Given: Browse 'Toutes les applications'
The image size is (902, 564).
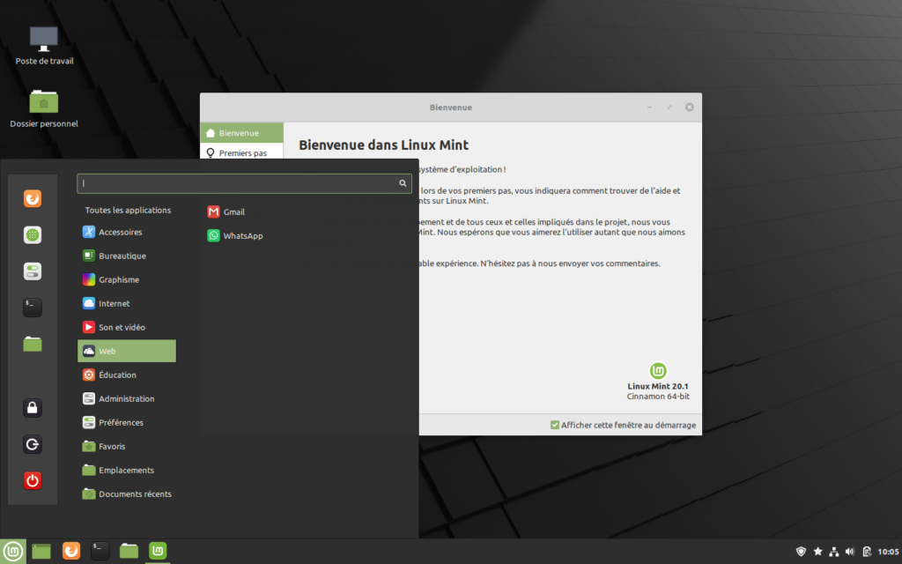Looking at the screenshot, I should (129, 210).
